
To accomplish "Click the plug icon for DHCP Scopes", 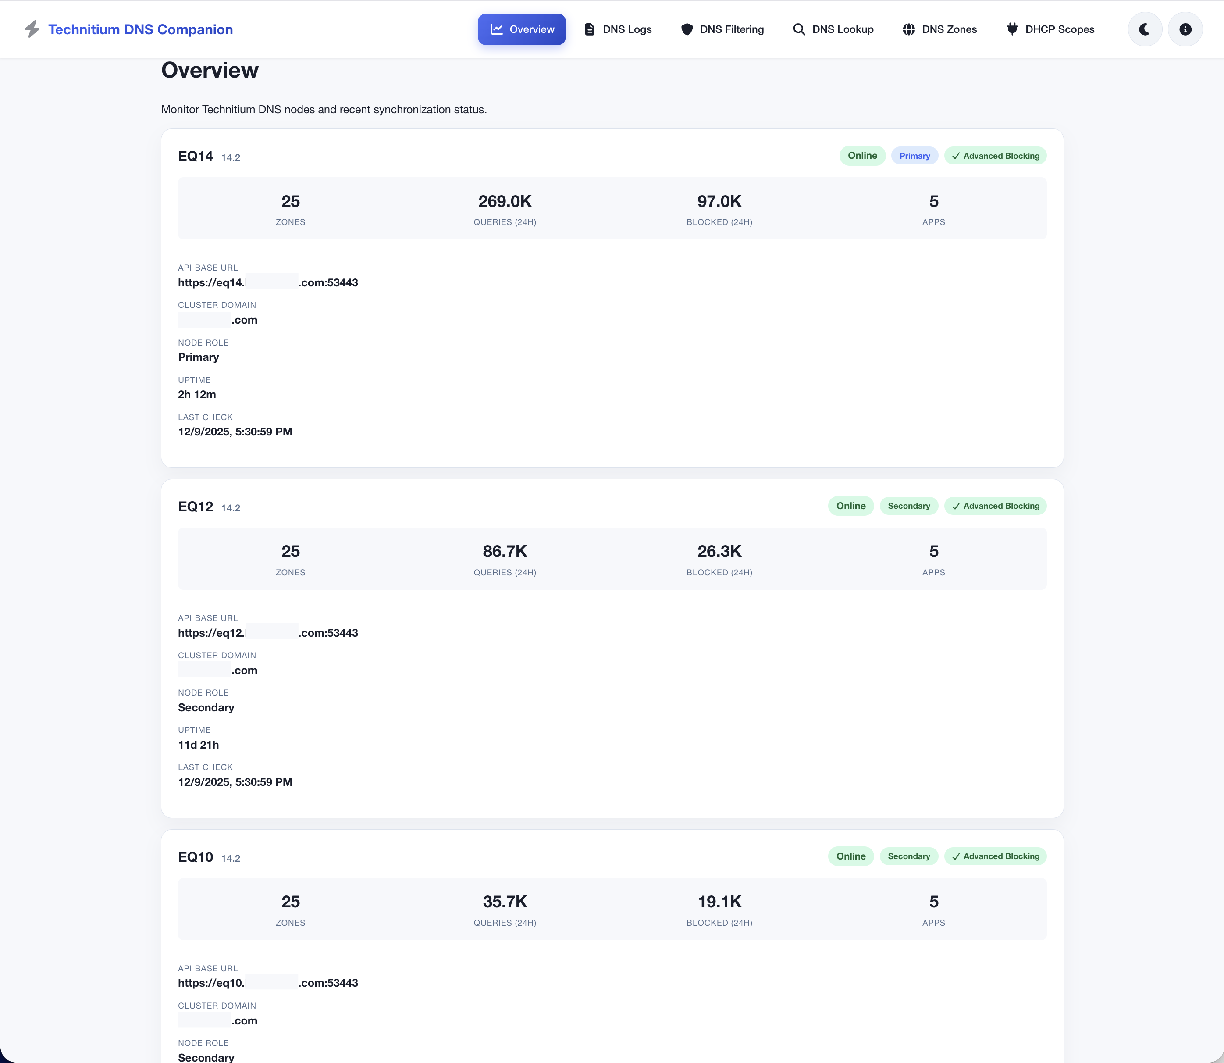I will point(1012,29).
